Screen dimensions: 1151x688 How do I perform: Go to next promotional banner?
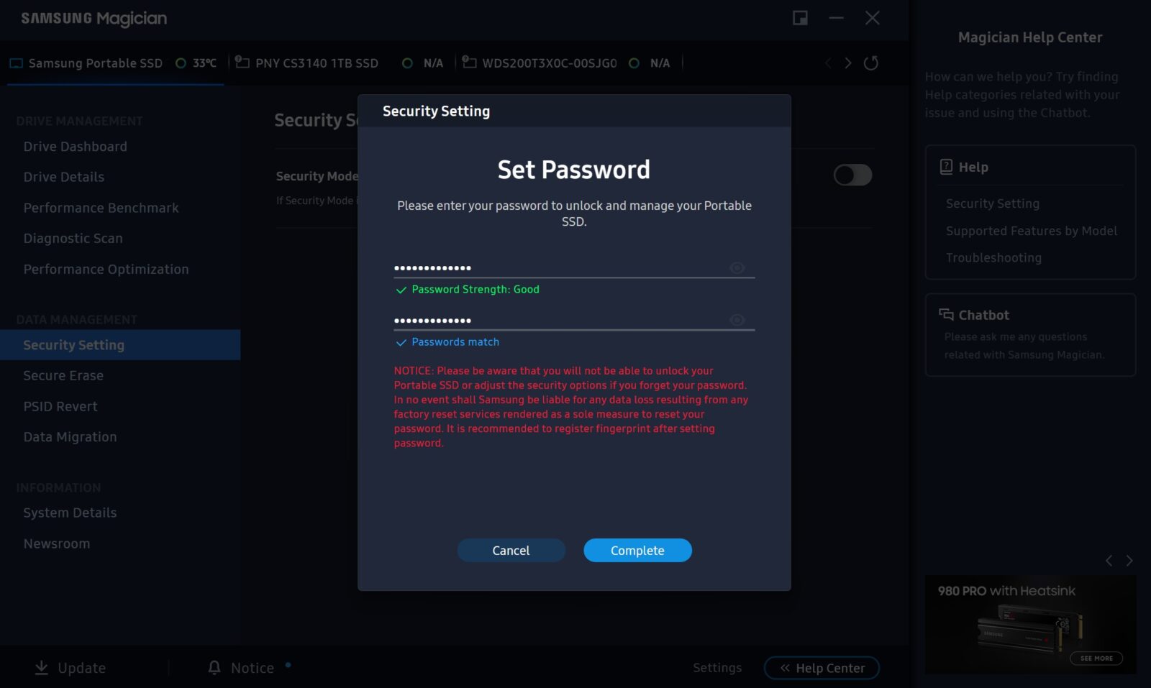pos(1129,561)
